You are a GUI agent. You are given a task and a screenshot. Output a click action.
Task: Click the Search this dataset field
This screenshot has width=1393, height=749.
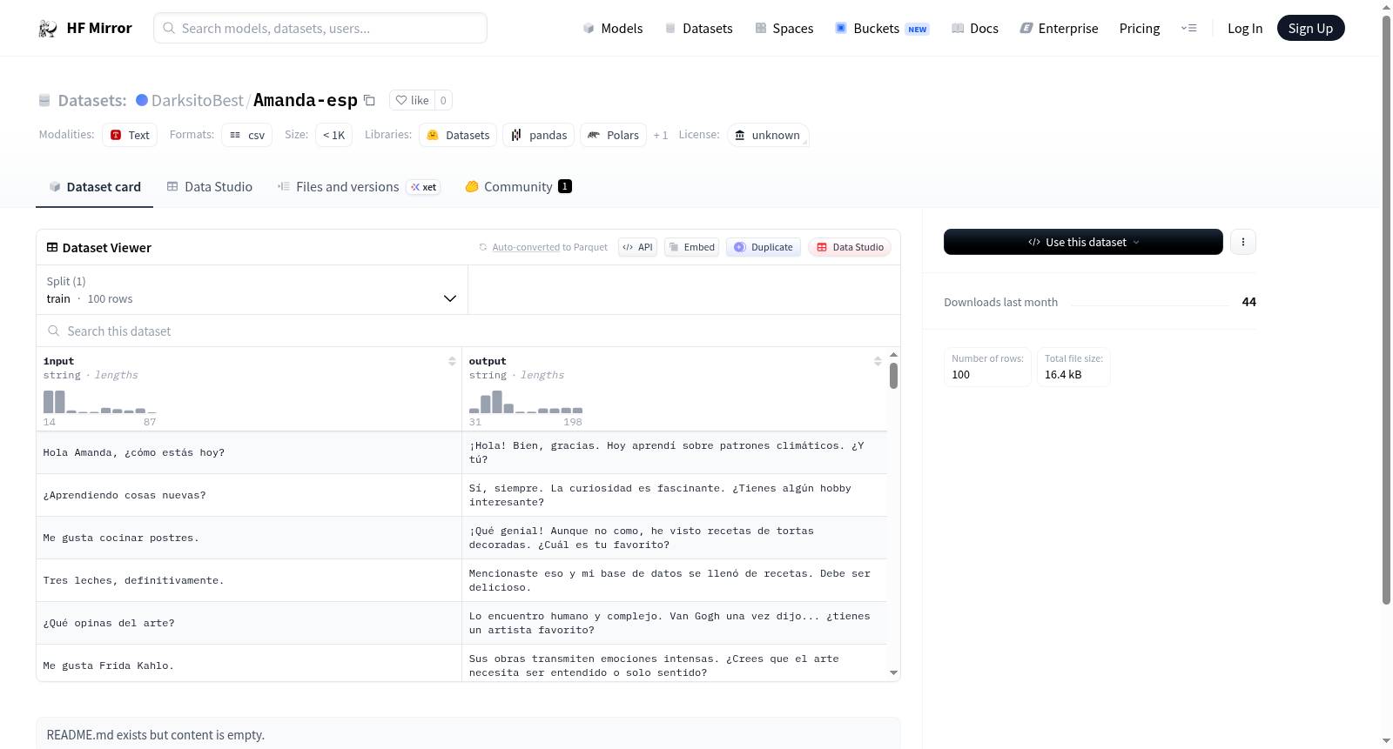click(468, 331)
